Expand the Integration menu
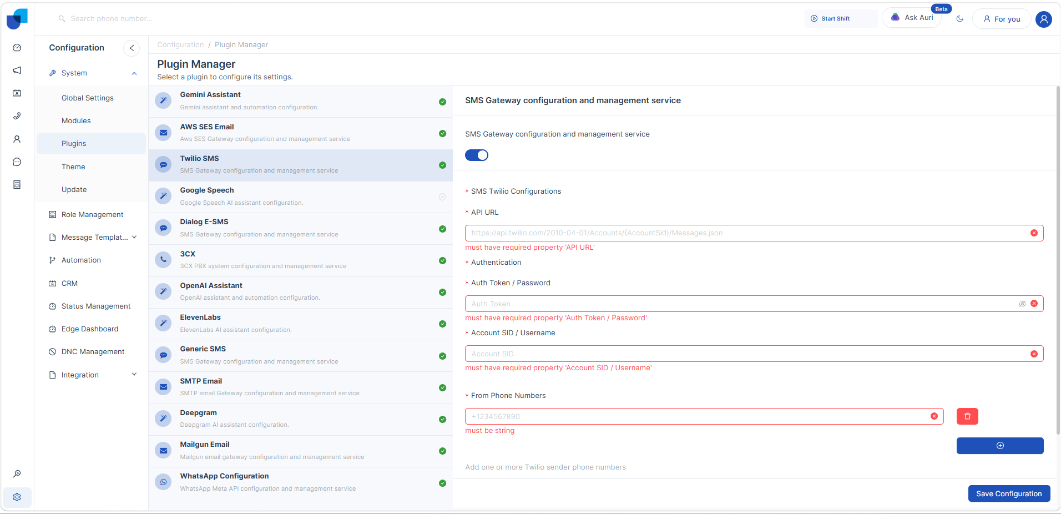The width and height of the screenshot is (1061, 514). tap(134, 375)
